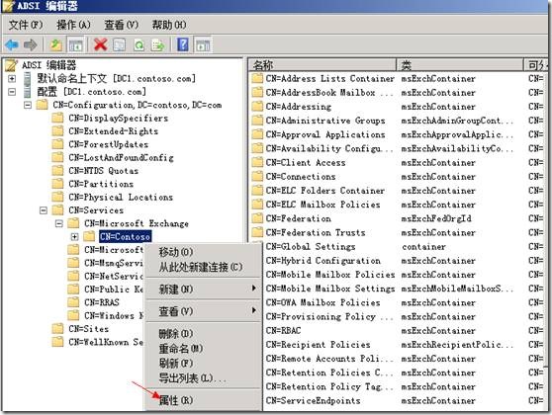The width and height of the screenshot is (552, 415).
Task: Click the folder icon of CN=Services
Action: coord(57,209)
